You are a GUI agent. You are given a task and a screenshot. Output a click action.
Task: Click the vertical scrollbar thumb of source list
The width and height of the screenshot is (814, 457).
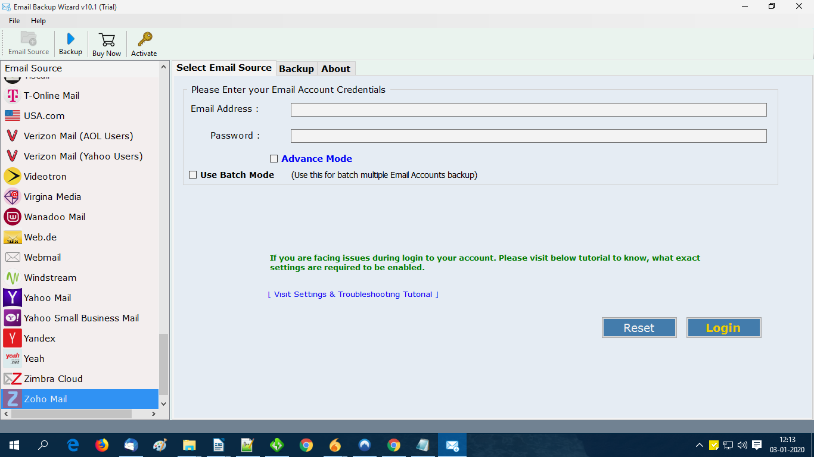click(x=164, y=364)
